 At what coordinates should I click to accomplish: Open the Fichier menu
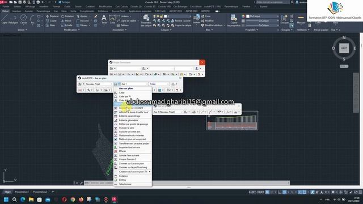pos(6,7)
